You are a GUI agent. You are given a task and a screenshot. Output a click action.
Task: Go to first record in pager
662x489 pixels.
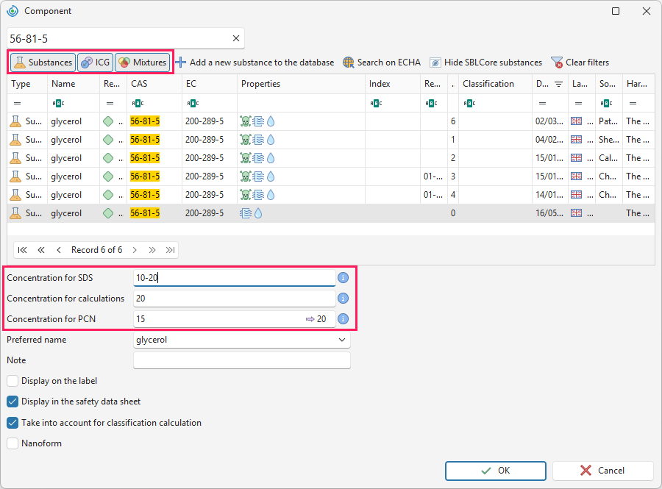pos(22,250)
